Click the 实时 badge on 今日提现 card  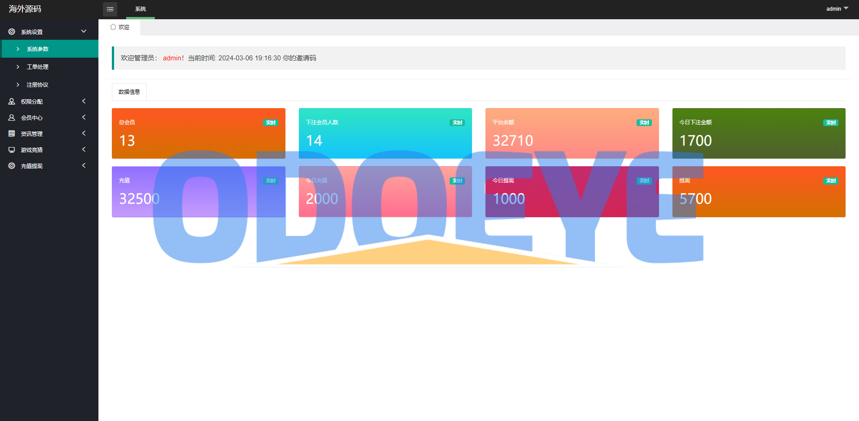(x=644, y=181)
